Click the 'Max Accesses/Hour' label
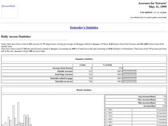 (x=146, y=100)
